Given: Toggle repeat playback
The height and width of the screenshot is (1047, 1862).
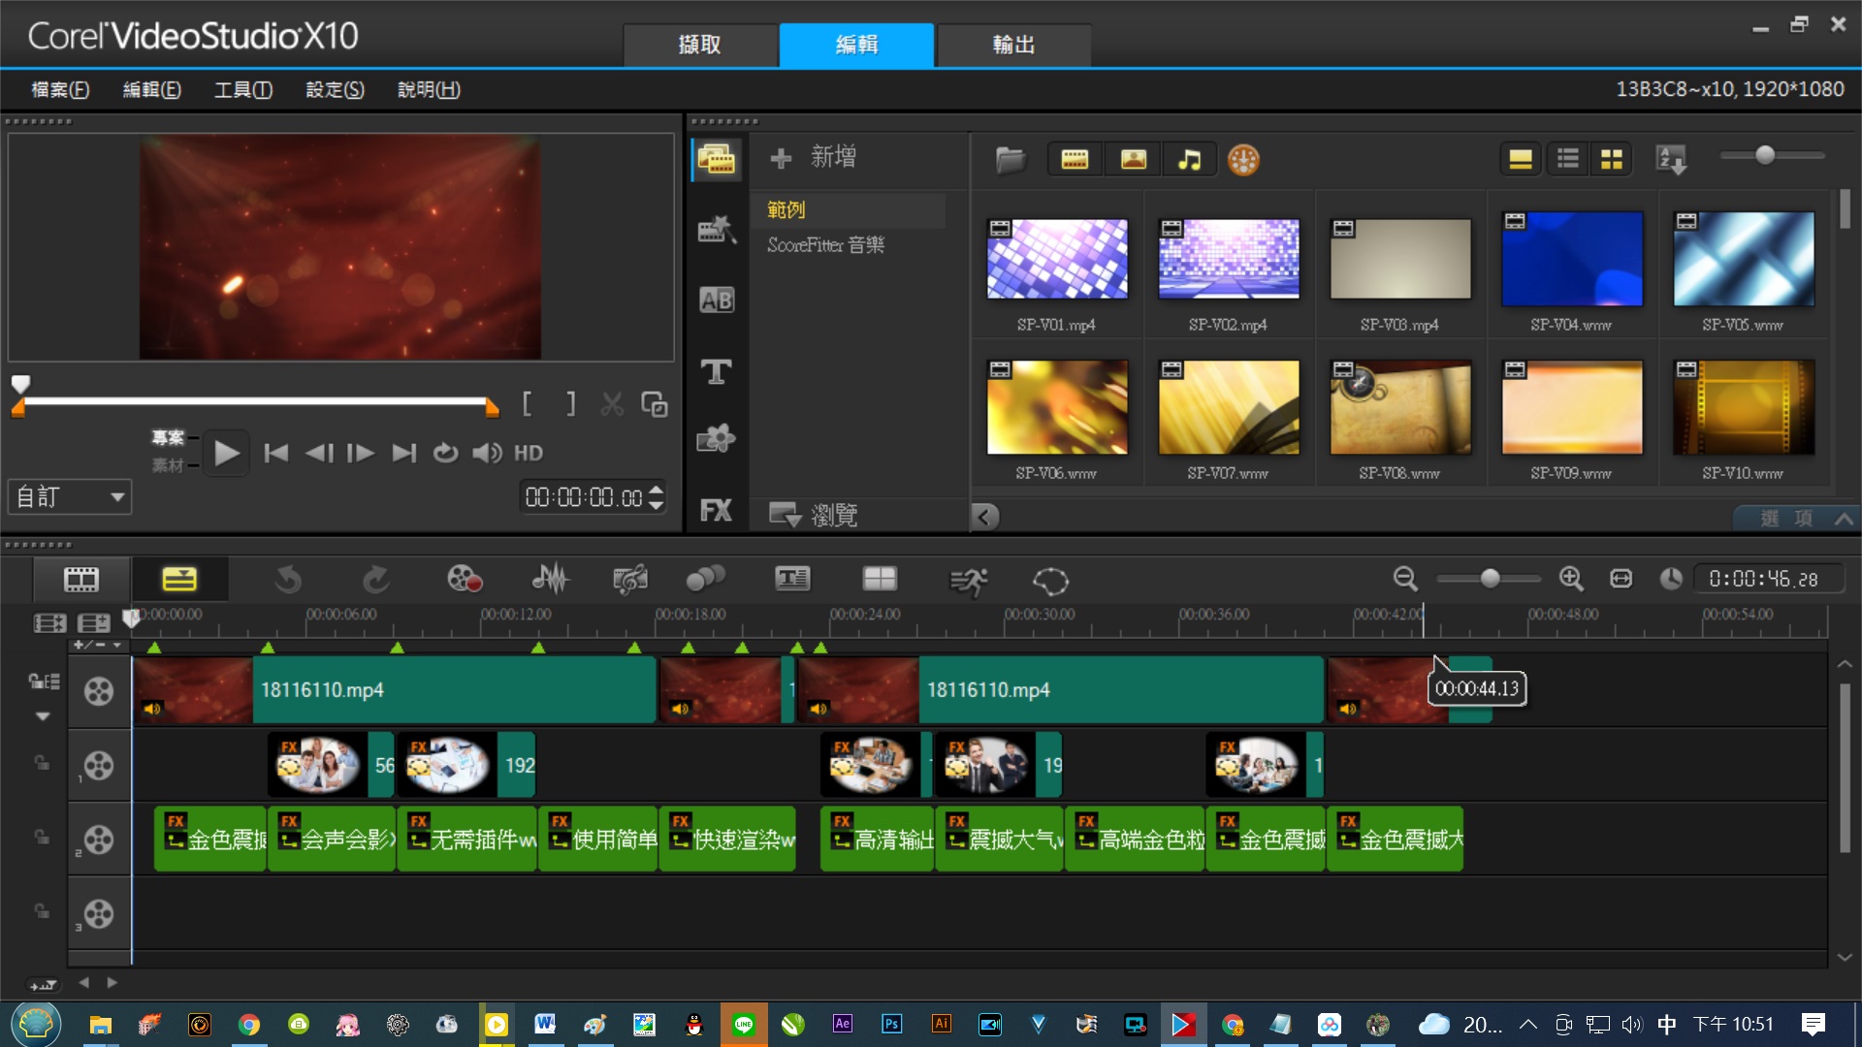Looking at the screenshot, I should [445, 453].
